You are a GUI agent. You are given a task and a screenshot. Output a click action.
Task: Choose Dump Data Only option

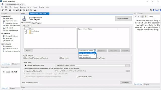(x=87, y=55)
